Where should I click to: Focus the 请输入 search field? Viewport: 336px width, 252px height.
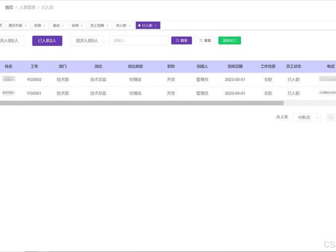coord(139,40)
